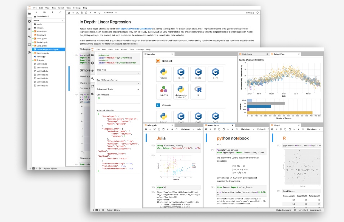Open File menu in back window
344x222 pixels.
click(35, 8)
